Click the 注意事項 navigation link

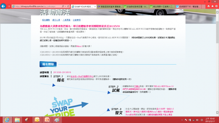point(77,20)
